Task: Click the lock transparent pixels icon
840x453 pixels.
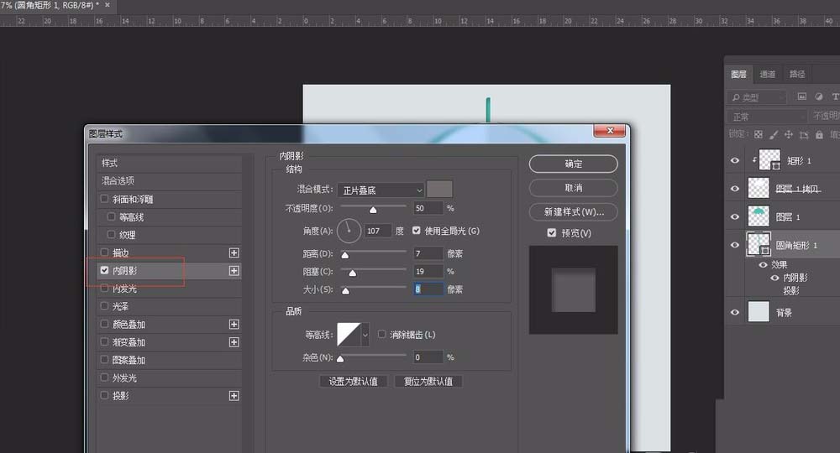Action: 759,134
